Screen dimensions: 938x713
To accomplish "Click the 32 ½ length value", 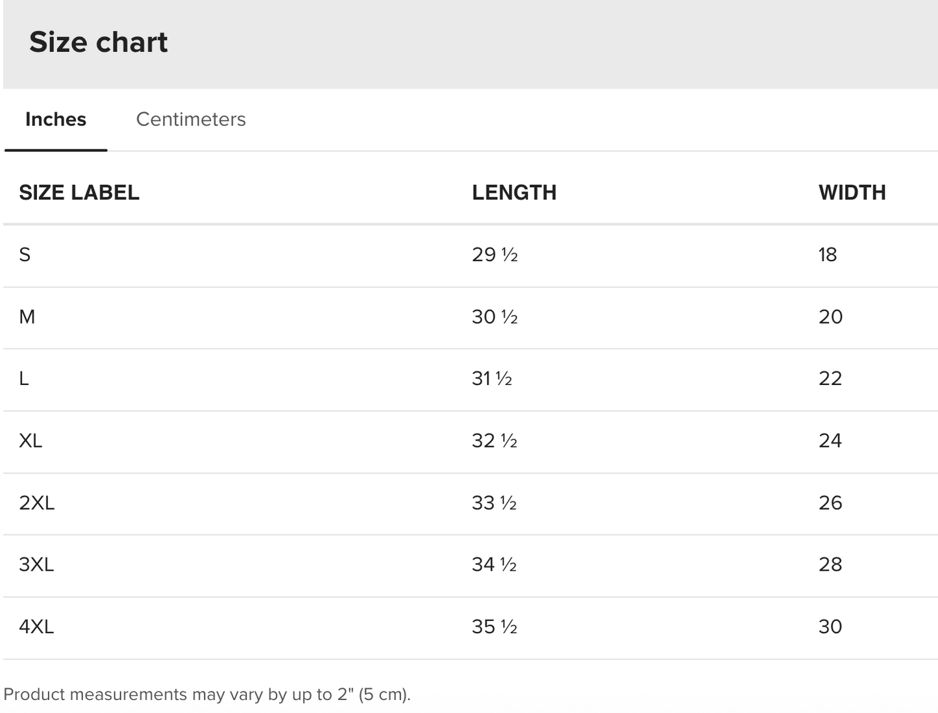I will [495, 441].
